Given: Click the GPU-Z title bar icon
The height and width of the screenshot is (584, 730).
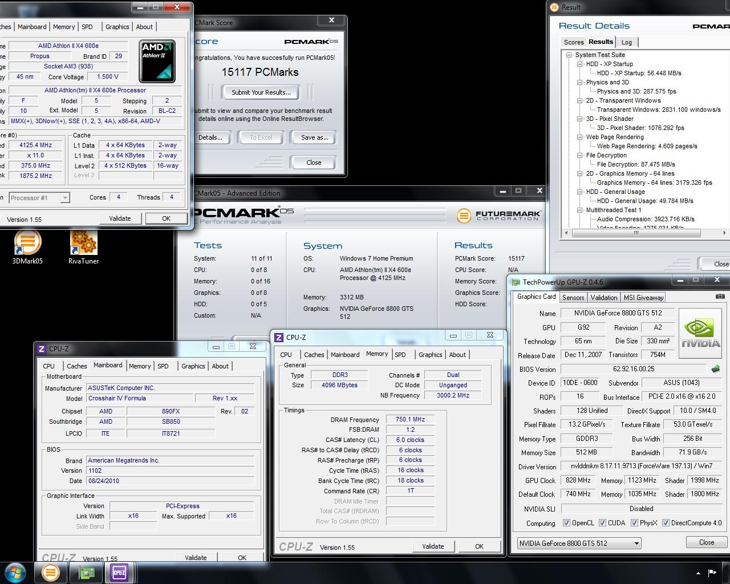Looking at the screenshot, I should pos(516,282).
